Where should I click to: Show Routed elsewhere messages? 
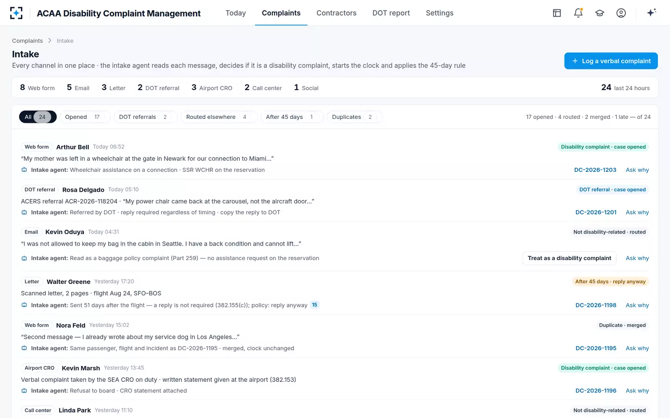[x=219, y=117]
